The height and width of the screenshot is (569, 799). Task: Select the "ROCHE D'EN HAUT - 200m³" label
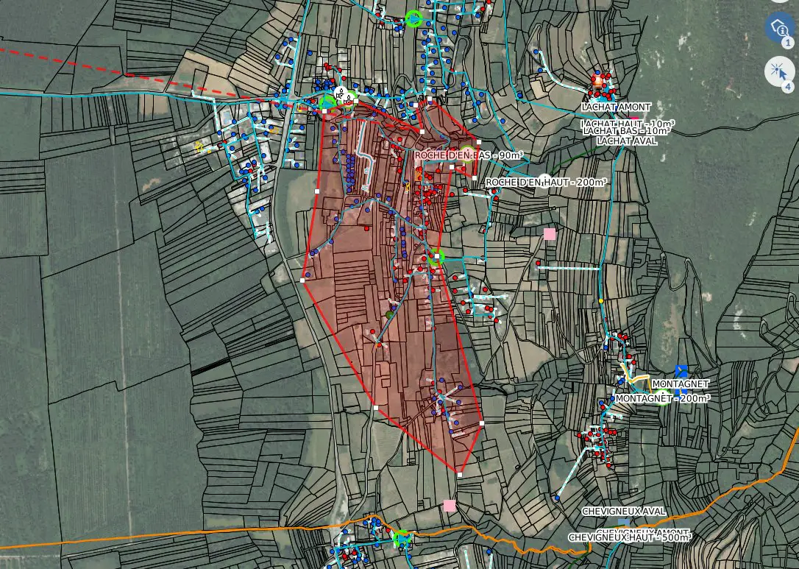[546, 182]
